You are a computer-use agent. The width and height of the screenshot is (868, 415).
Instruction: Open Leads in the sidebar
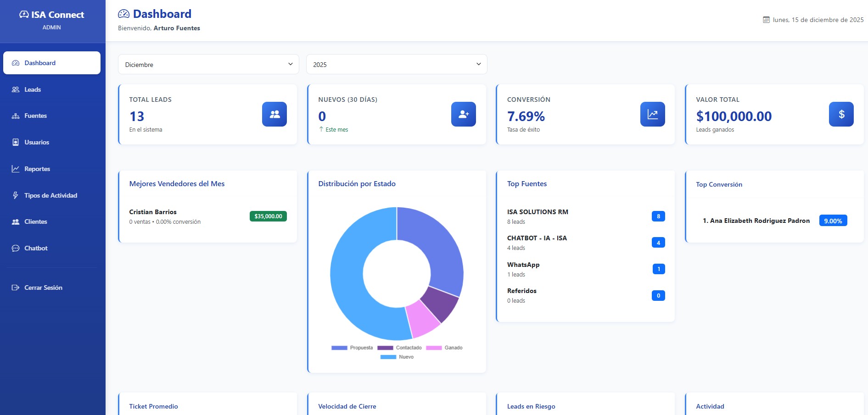(33, 89)
